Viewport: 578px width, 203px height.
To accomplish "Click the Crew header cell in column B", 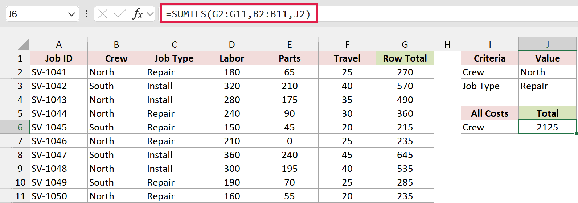I will pyautogui.click(x=116, y=58).
